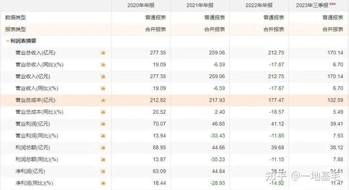Click the 营业利润(亿元) row label
Viewport: 349px width, 190px height.
(33, 124)
